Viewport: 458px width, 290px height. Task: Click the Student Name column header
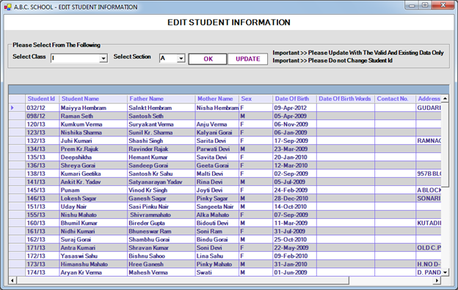pos(93,99)
